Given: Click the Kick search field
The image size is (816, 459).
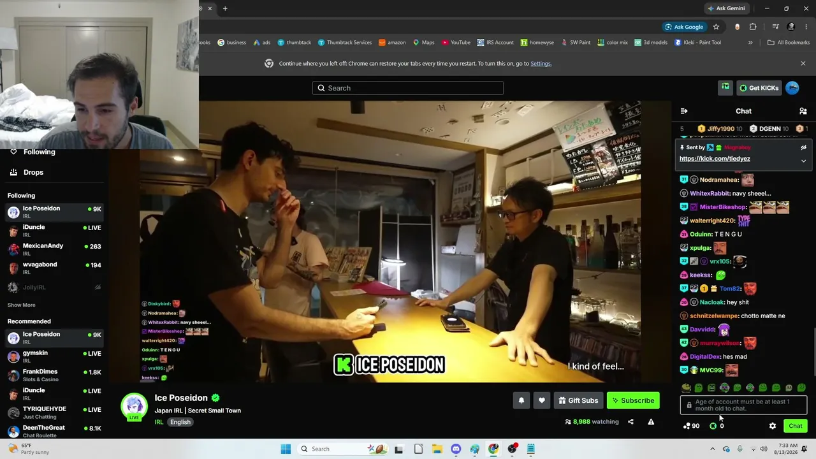Looking at the screenshot, I should coord(408,88).
